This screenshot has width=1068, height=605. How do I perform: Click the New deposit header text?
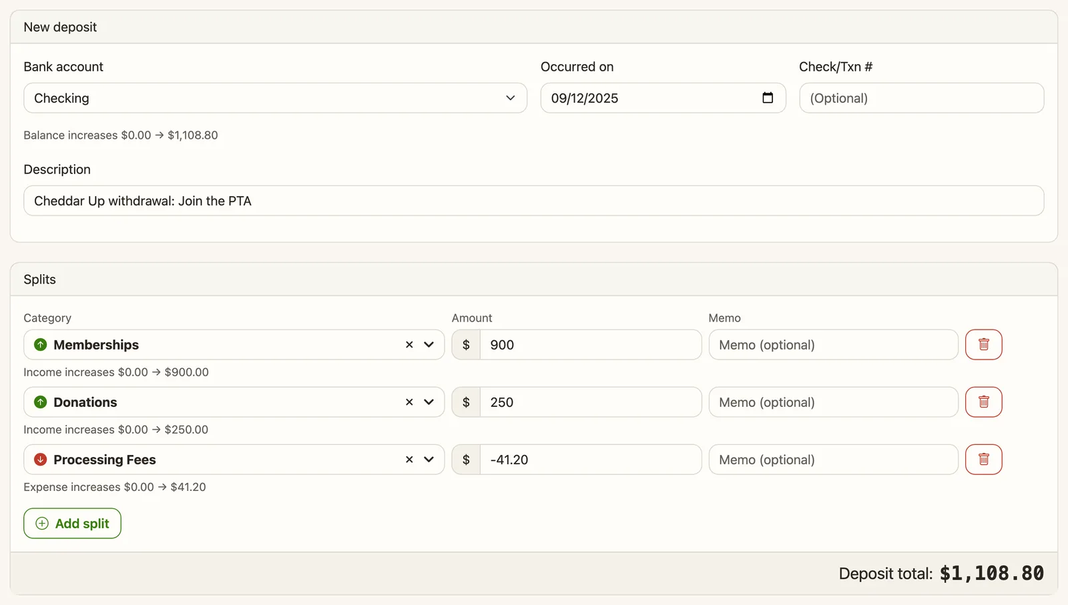point(60,27)
